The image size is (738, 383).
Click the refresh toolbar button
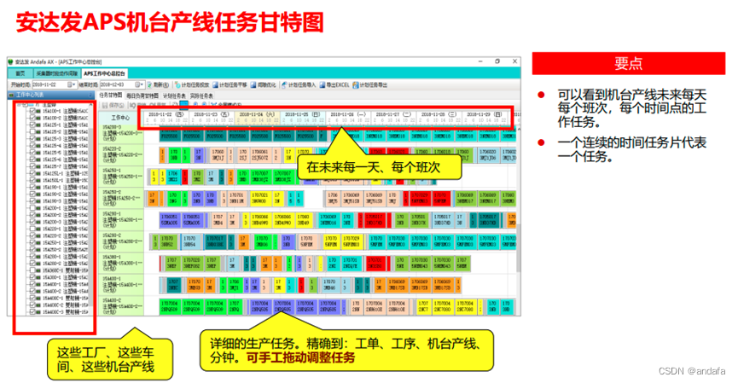pos(158,85)
